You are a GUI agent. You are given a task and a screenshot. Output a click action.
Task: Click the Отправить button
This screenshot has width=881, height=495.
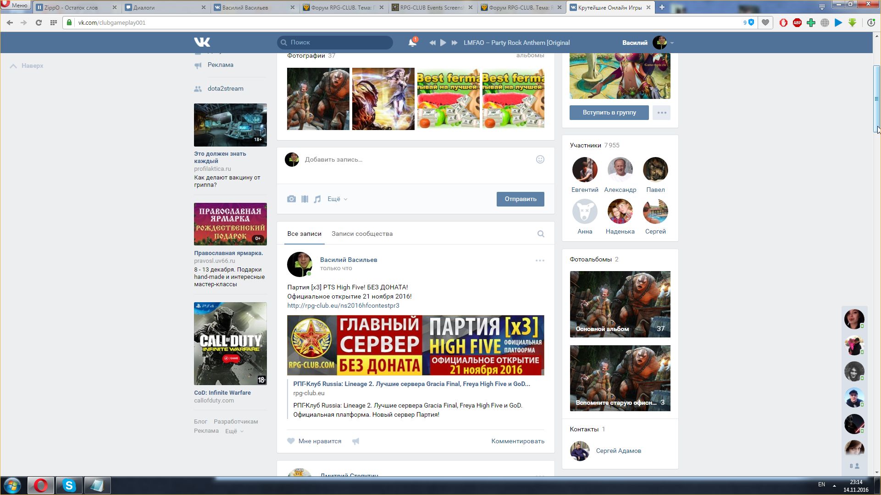520,199
